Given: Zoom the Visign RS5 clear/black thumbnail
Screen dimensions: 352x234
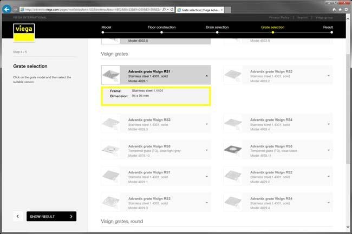Looking at the screenshot, I should [x=233, y=150].
